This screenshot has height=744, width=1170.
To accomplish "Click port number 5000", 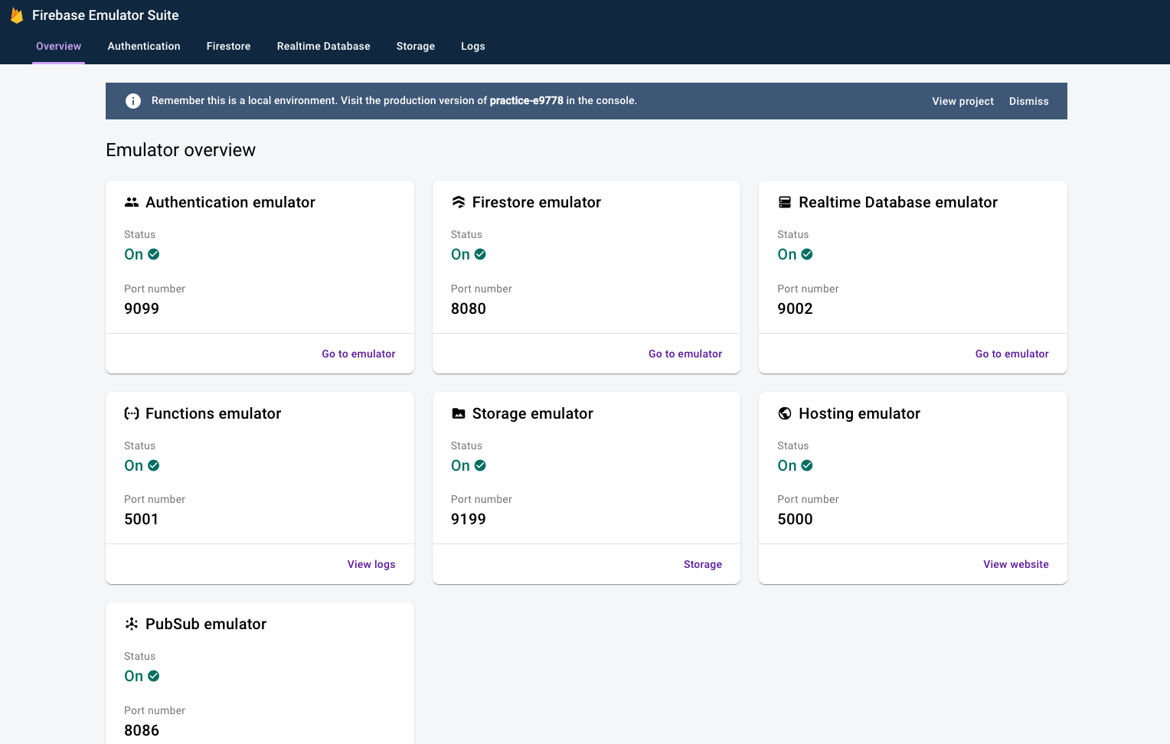I will [795, 519].
